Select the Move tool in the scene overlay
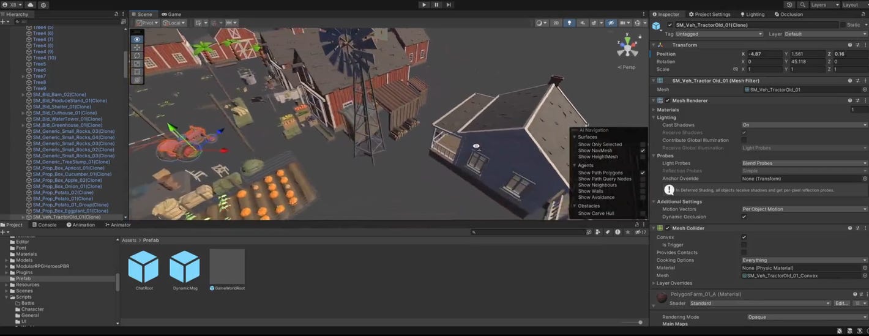The width and height of the screenshot is (869, 336). (x=137, y=47)
